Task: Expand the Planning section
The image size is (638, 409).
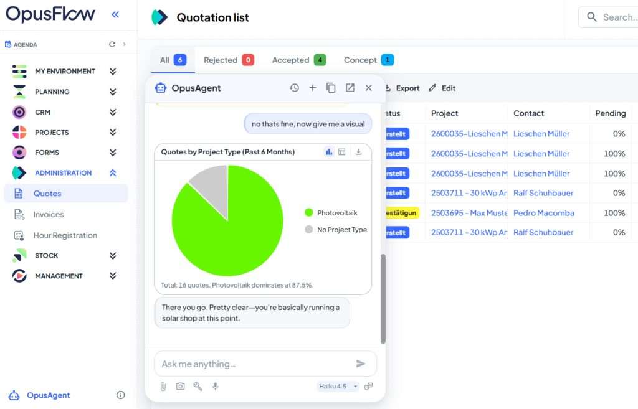Action: [x=113, y=92]
